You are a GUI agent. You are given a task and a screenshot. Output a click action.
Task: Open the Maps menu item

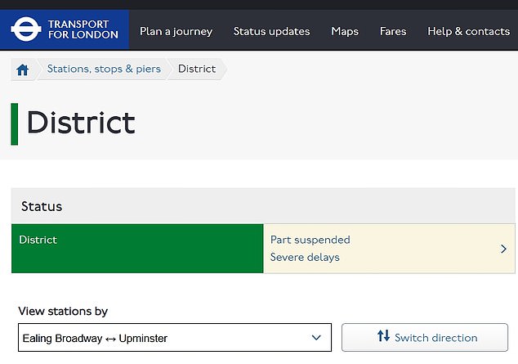tap(345, 31)
